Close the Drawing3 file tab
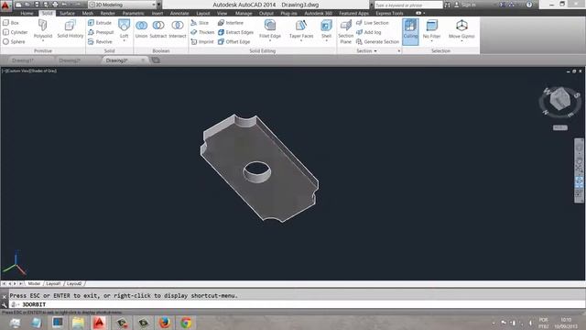 click(x=143, y=60)
